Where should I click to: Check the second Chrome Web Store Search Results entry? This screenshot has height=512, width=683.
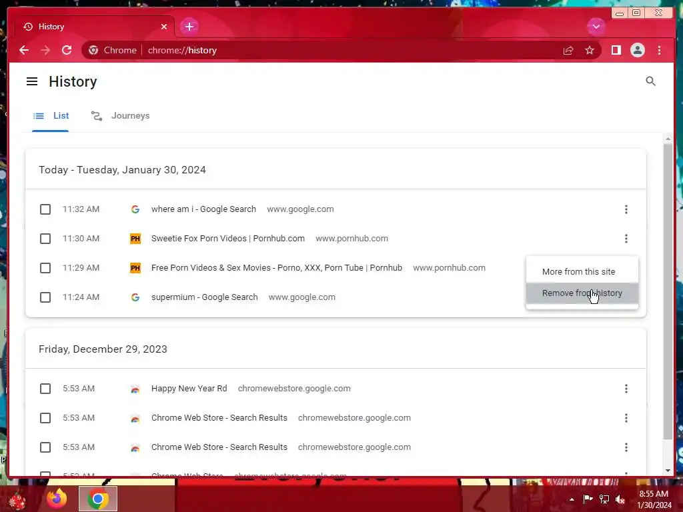(x=45, y=447)
